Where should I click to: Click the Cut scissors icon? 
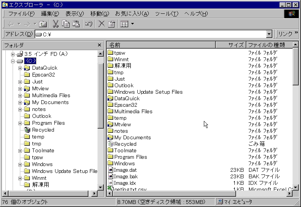click(55, 24)
